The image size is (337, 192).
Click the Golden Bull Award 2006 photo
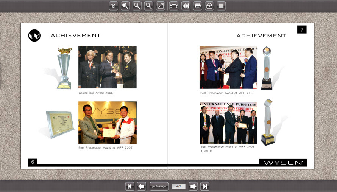pos(108,67)
